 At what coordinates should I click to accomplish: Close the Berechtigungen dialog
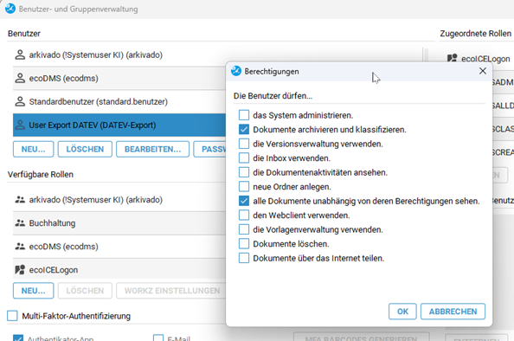483,71
